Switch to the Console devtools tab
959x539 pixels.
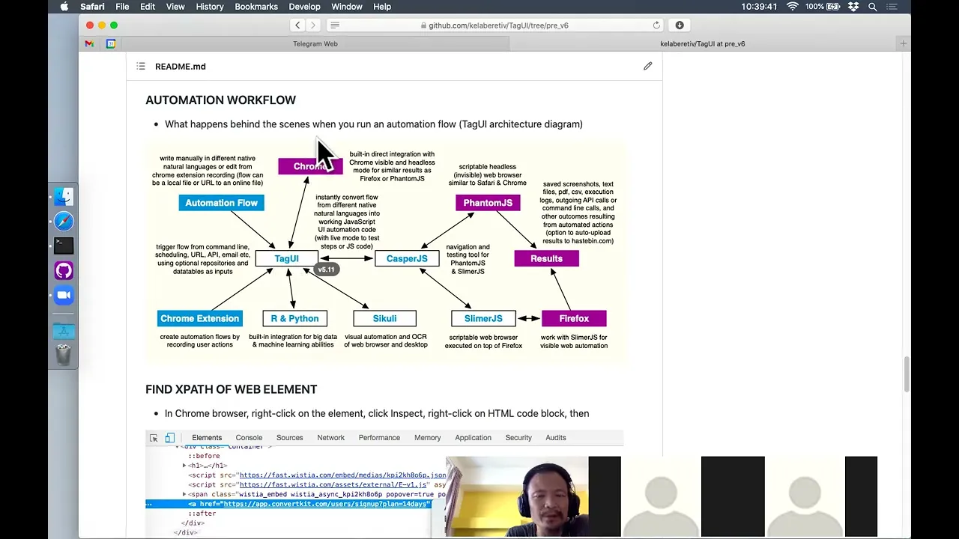click(249, 438)
